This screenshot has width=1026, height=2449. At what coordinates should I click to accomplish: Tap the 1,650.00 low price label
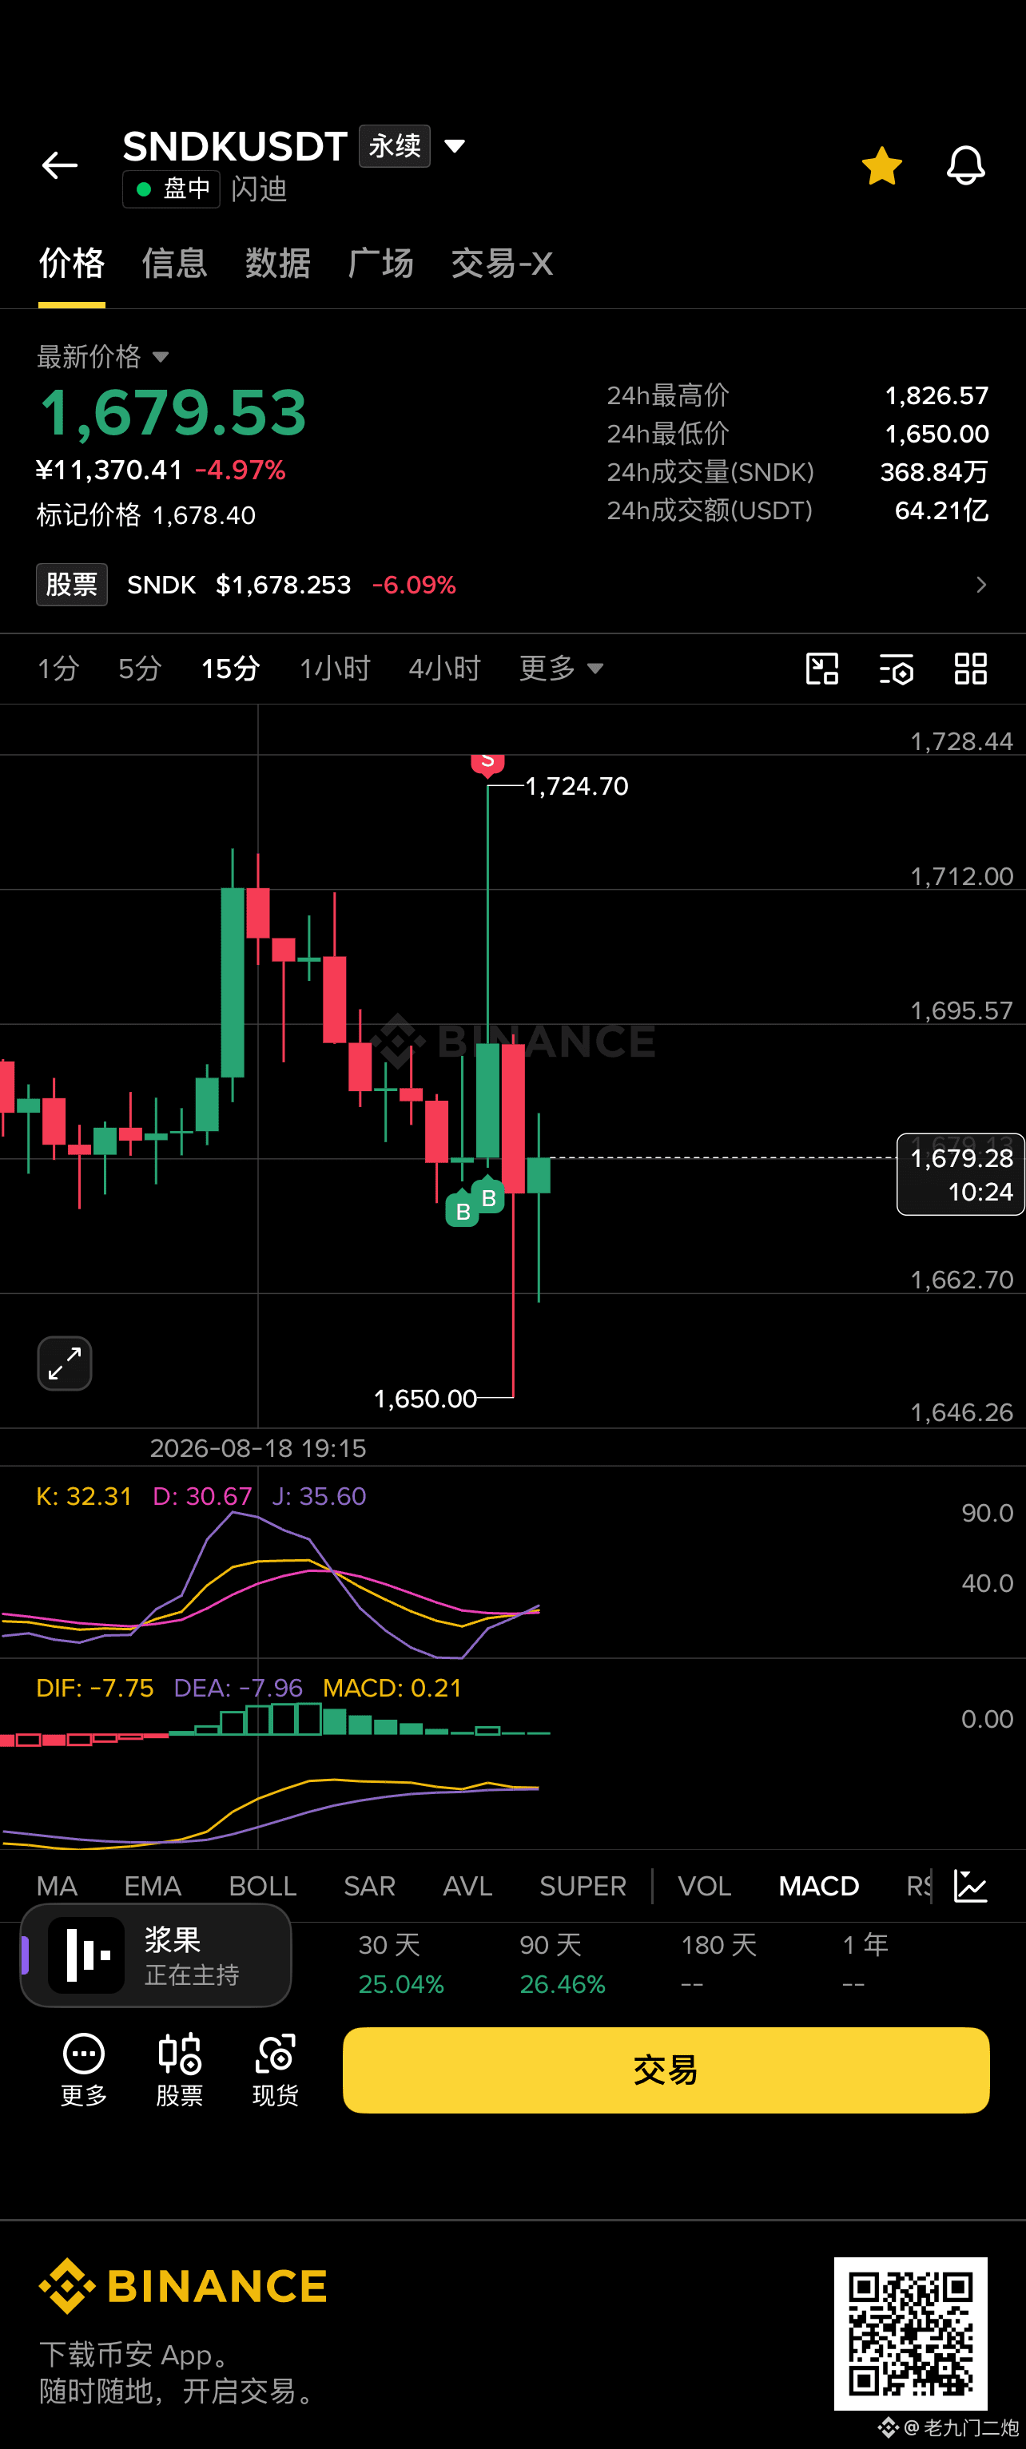(425, 1399)
